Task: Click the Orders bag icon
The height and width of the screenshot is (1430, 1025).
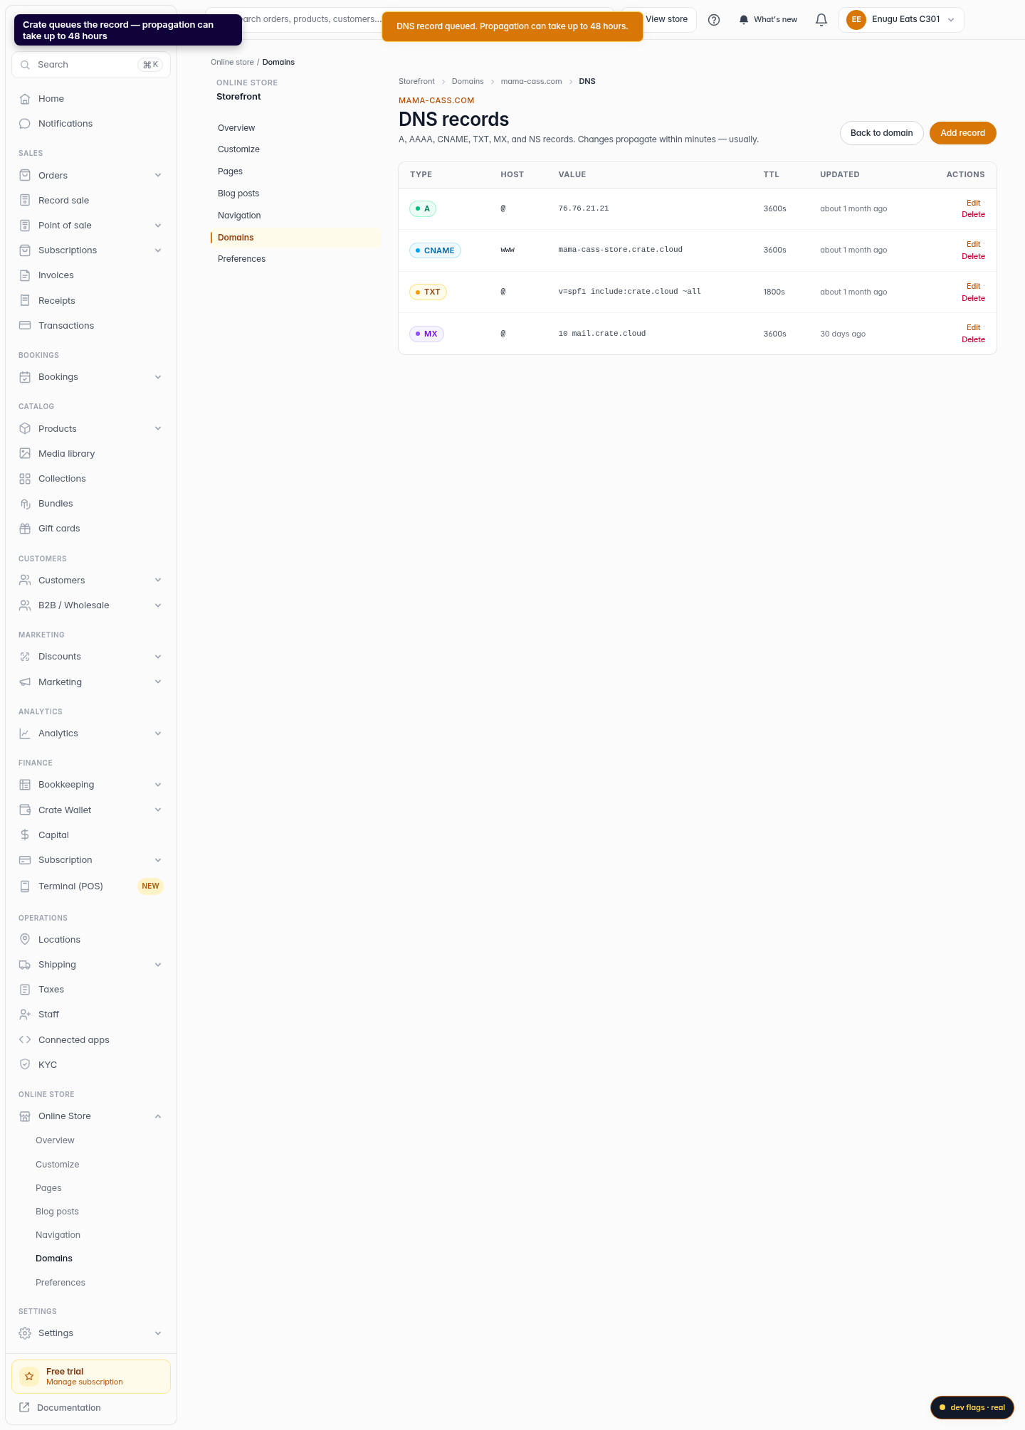Action: [25, 175]
